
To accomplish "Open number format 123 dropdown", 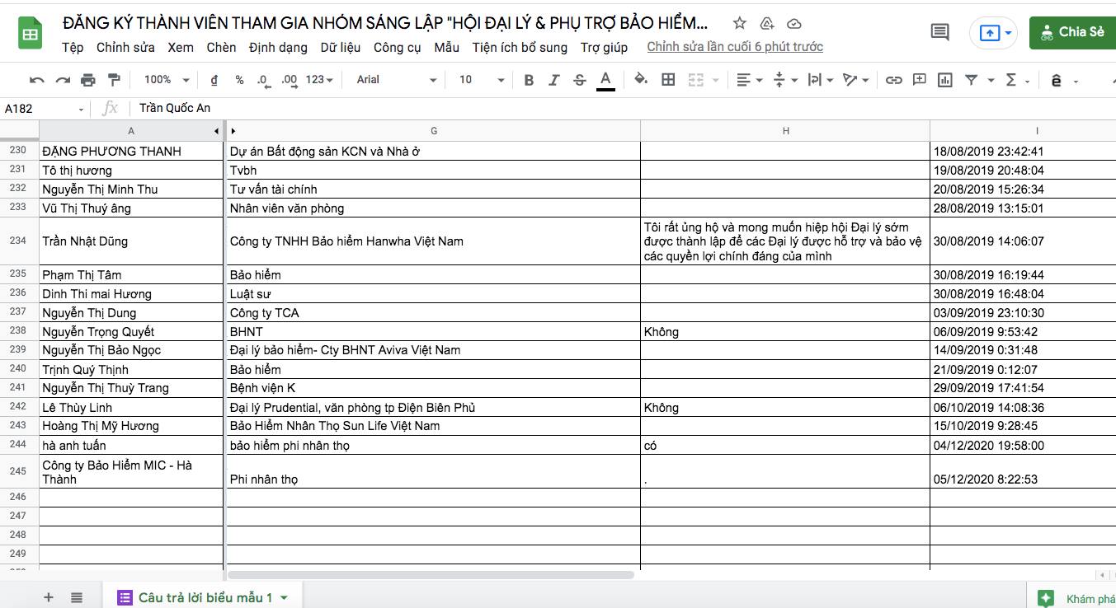I will click(x=319, y=80).
